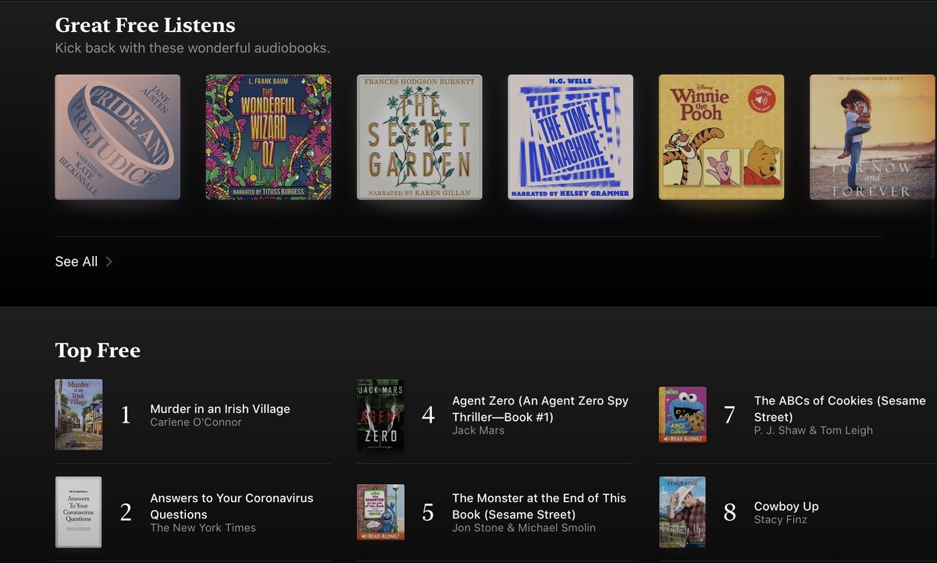The image size is (937, 563).
Task: Open The Time Machine audiobook cover
Action: click(570, 137)
